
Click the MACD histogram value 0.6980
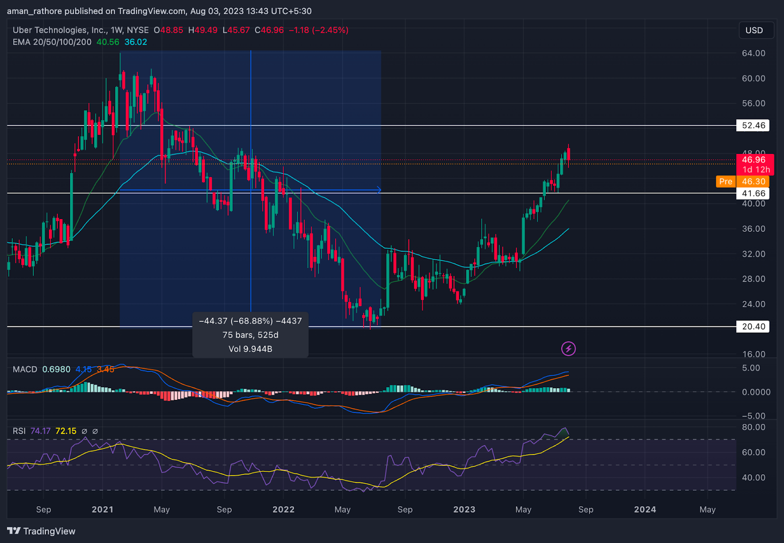(x=56, y=369)
